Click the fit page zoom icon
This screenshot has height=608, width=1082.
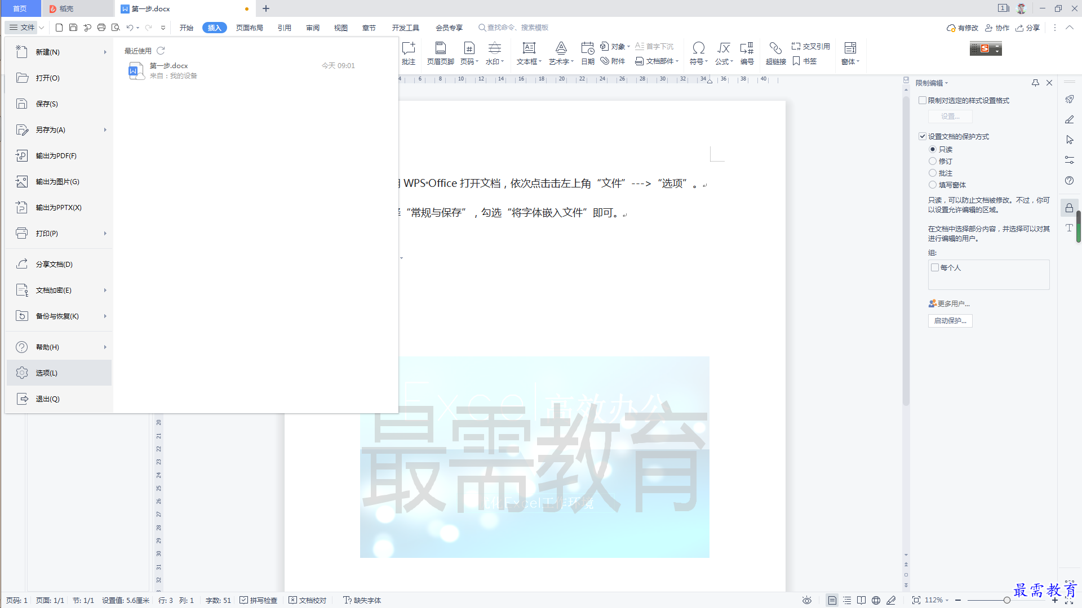coord(916,600)
